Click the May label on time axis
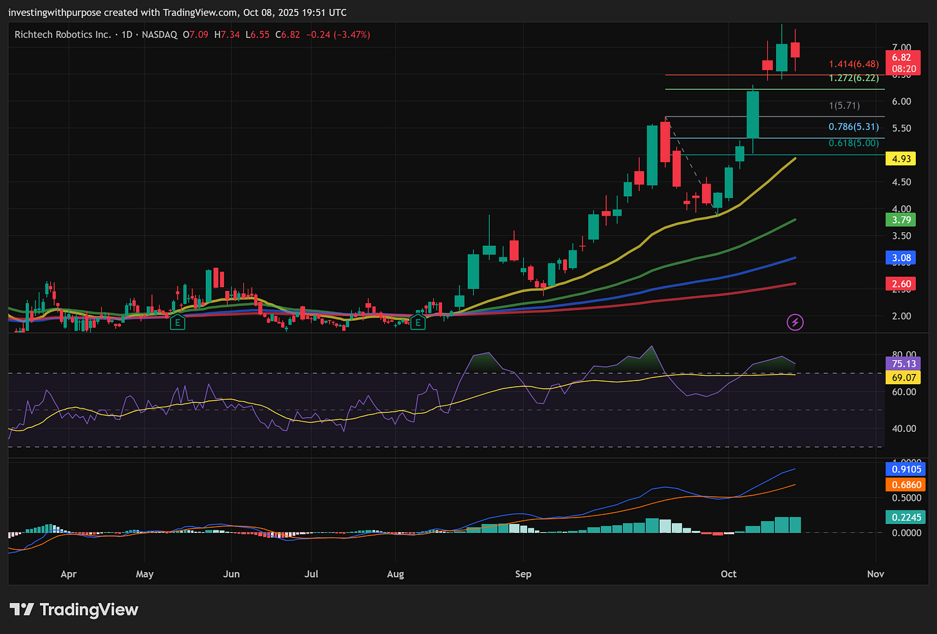This screenshot has height=634, width=937. (145, 574)
